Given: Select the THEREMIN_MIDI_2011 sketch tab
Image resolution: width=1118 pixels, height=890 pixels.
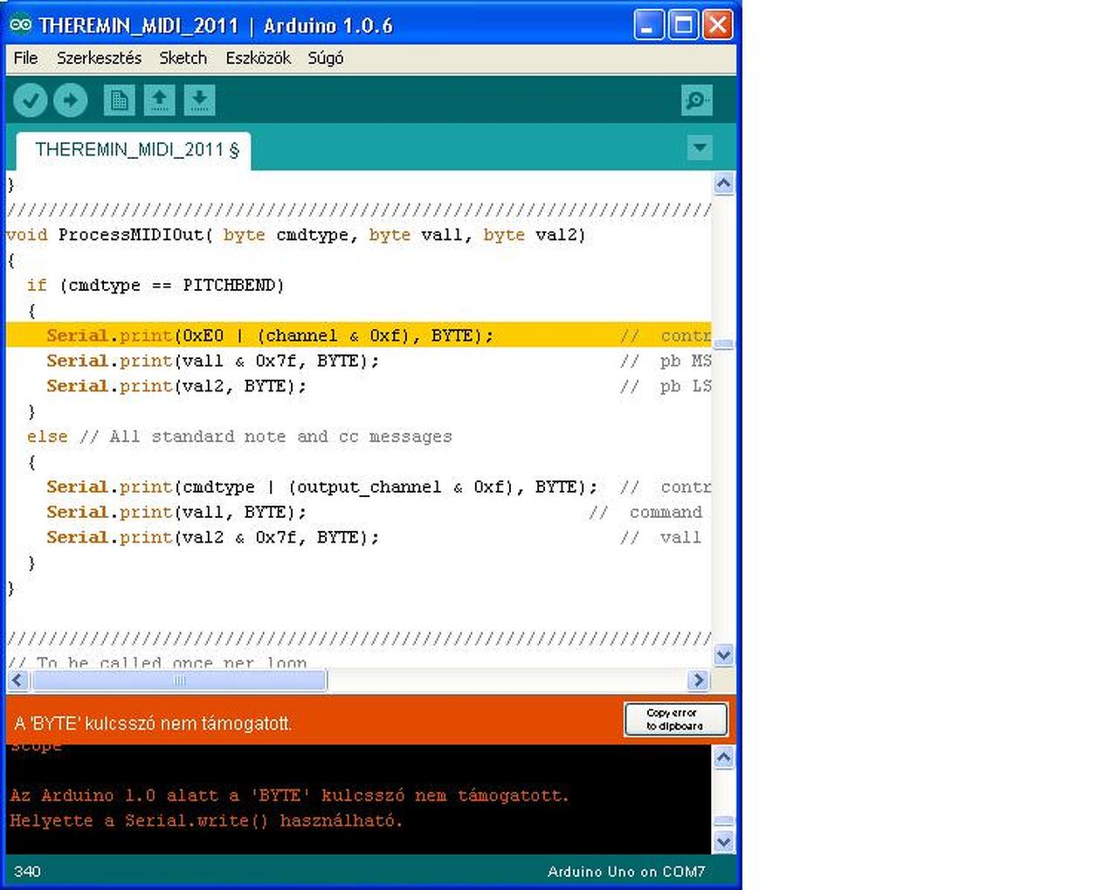Looking at the screenshot, I should [x=135, y=150].
